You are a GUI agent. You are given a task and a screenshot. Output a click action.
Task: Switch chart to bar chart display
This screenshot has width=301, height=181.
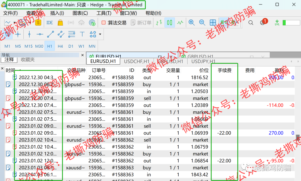(x=159, y=23)
